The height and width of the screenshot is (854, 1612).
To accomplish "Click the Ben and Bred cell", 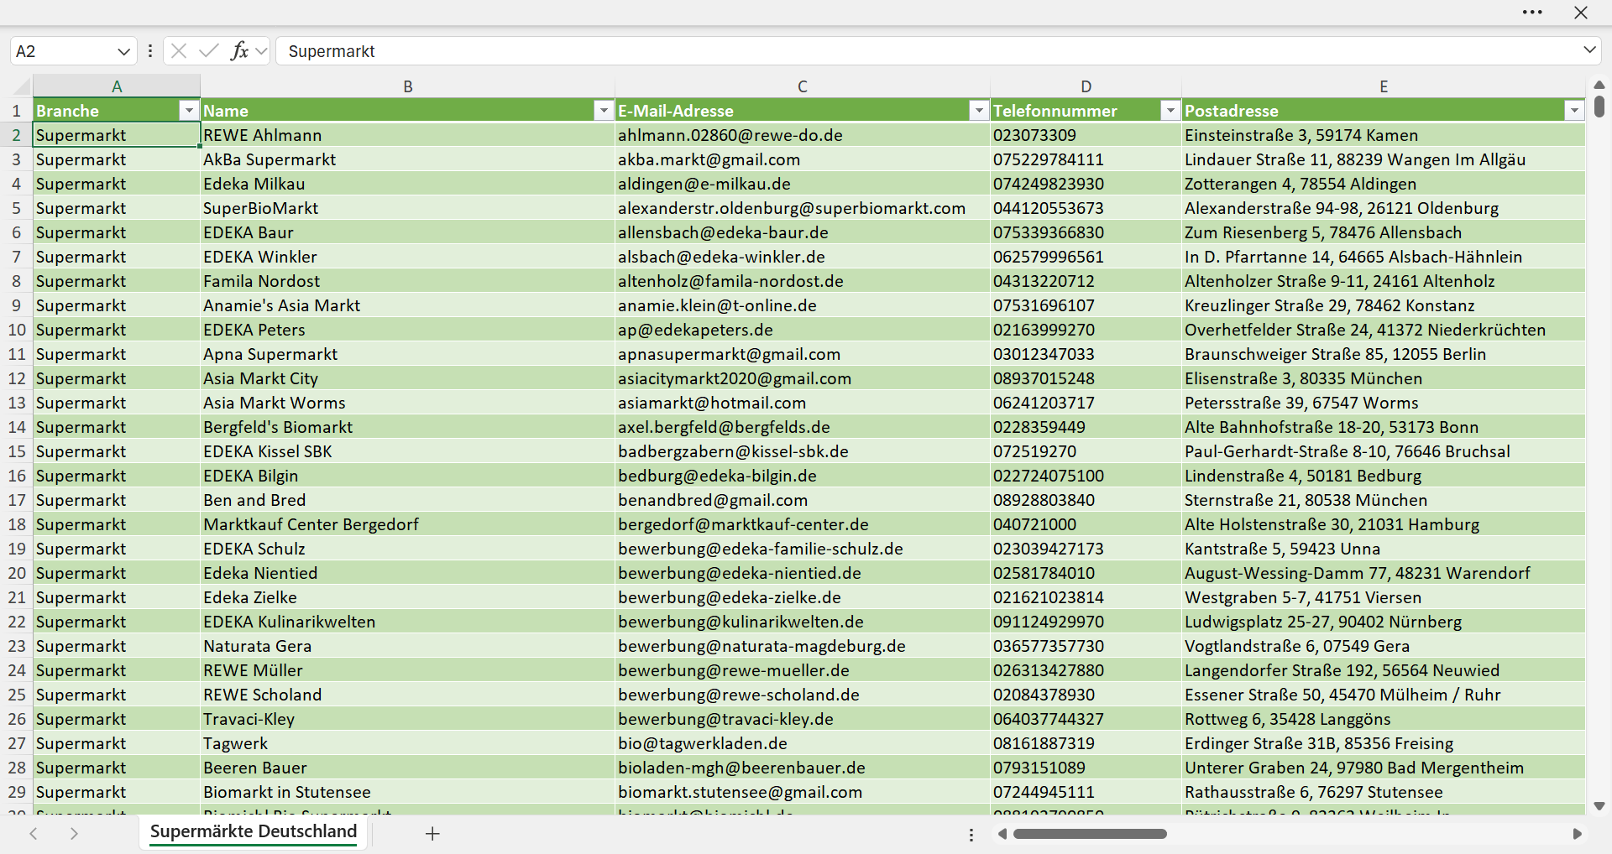I will tap(408, 500).
